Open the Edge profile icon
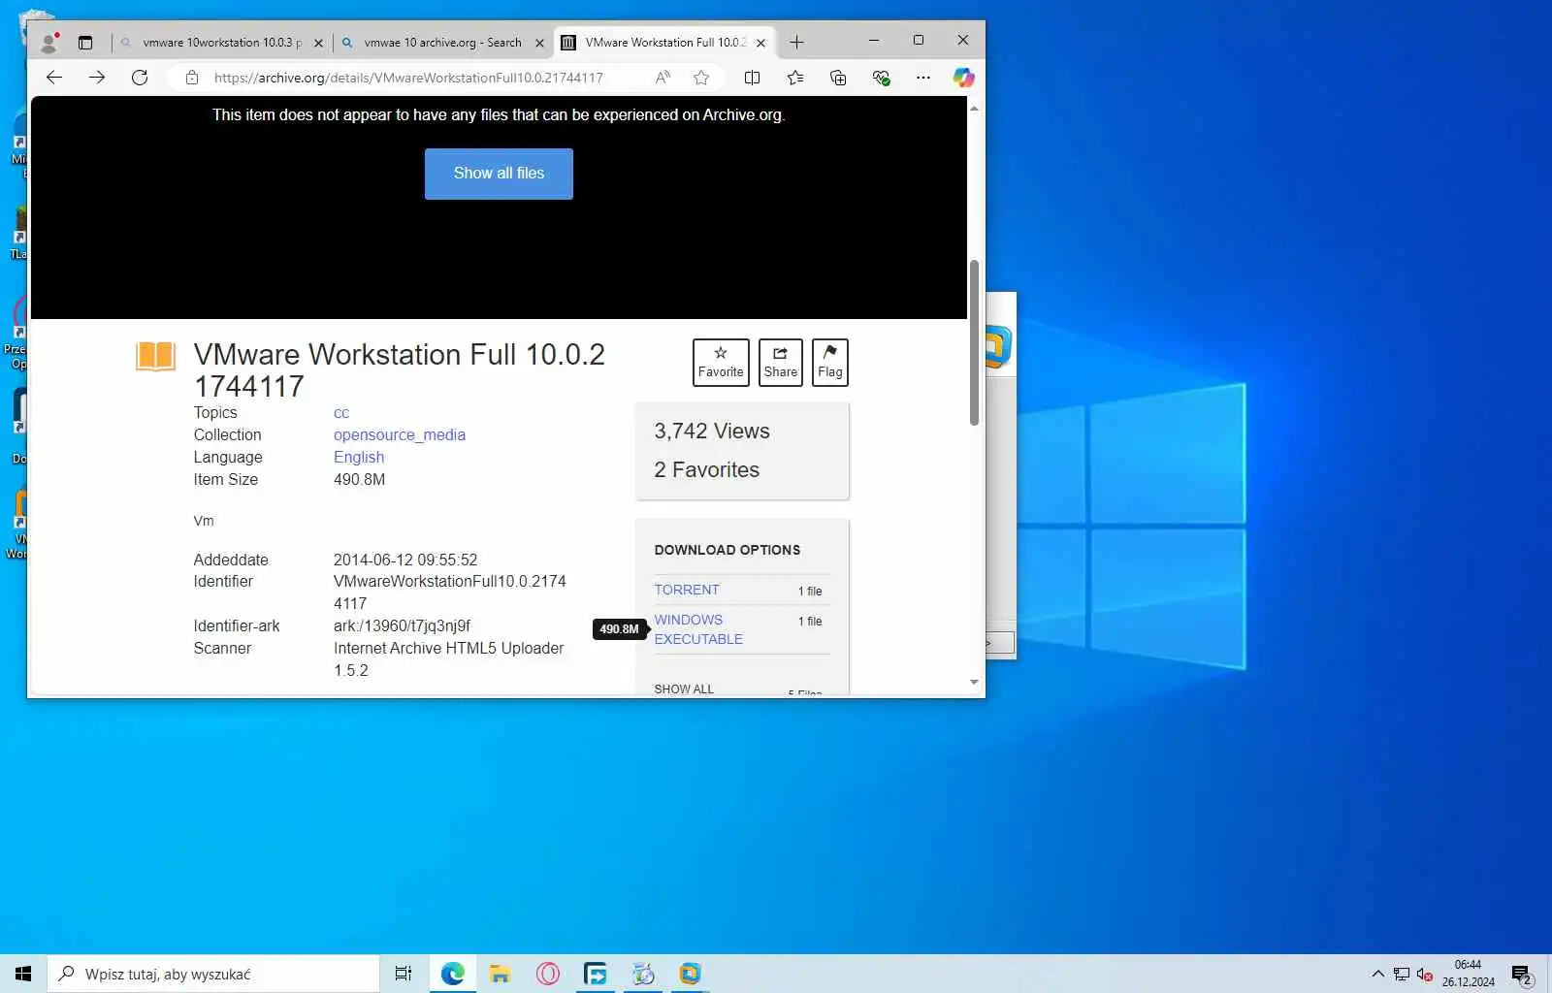The height and width of the screenshot is (993, 1552). point(49,43)
